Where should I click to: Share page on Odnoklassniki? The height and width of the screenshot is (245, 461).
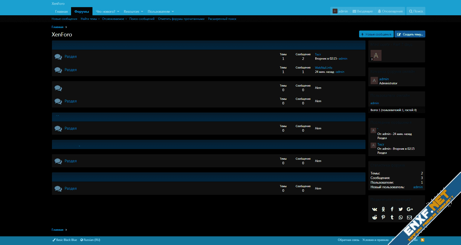(383, 209)
